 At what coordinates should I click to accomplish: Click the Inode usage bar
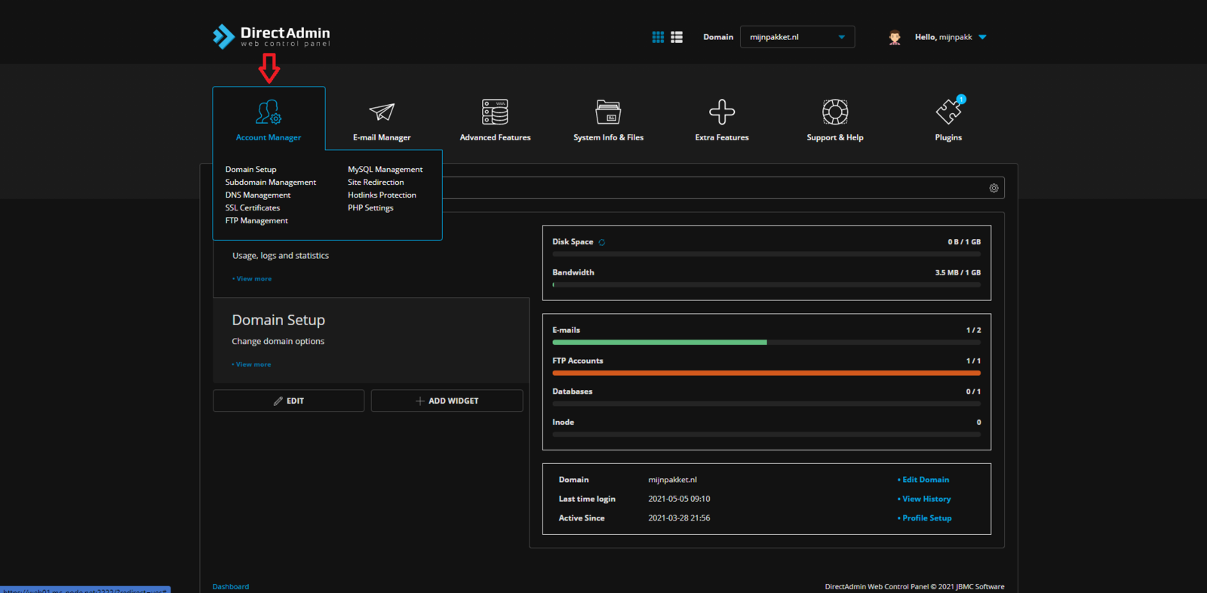tap(766, 435)
